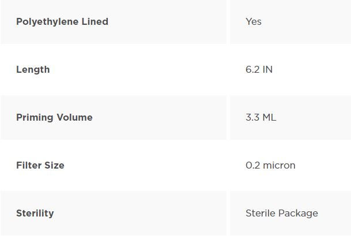Click the Sterility label
The height and width of the screenshot is (239, 351).
[35, 214]
